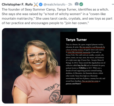
Task: Click underlined 'a host of witchy women'
Action: point(74,50)
